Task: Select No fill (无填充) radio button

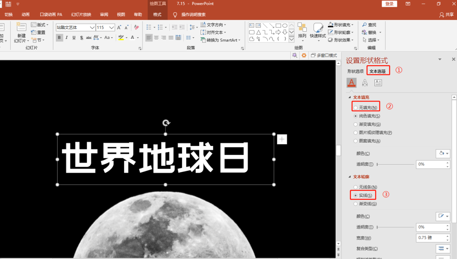Action: point(355,108)
